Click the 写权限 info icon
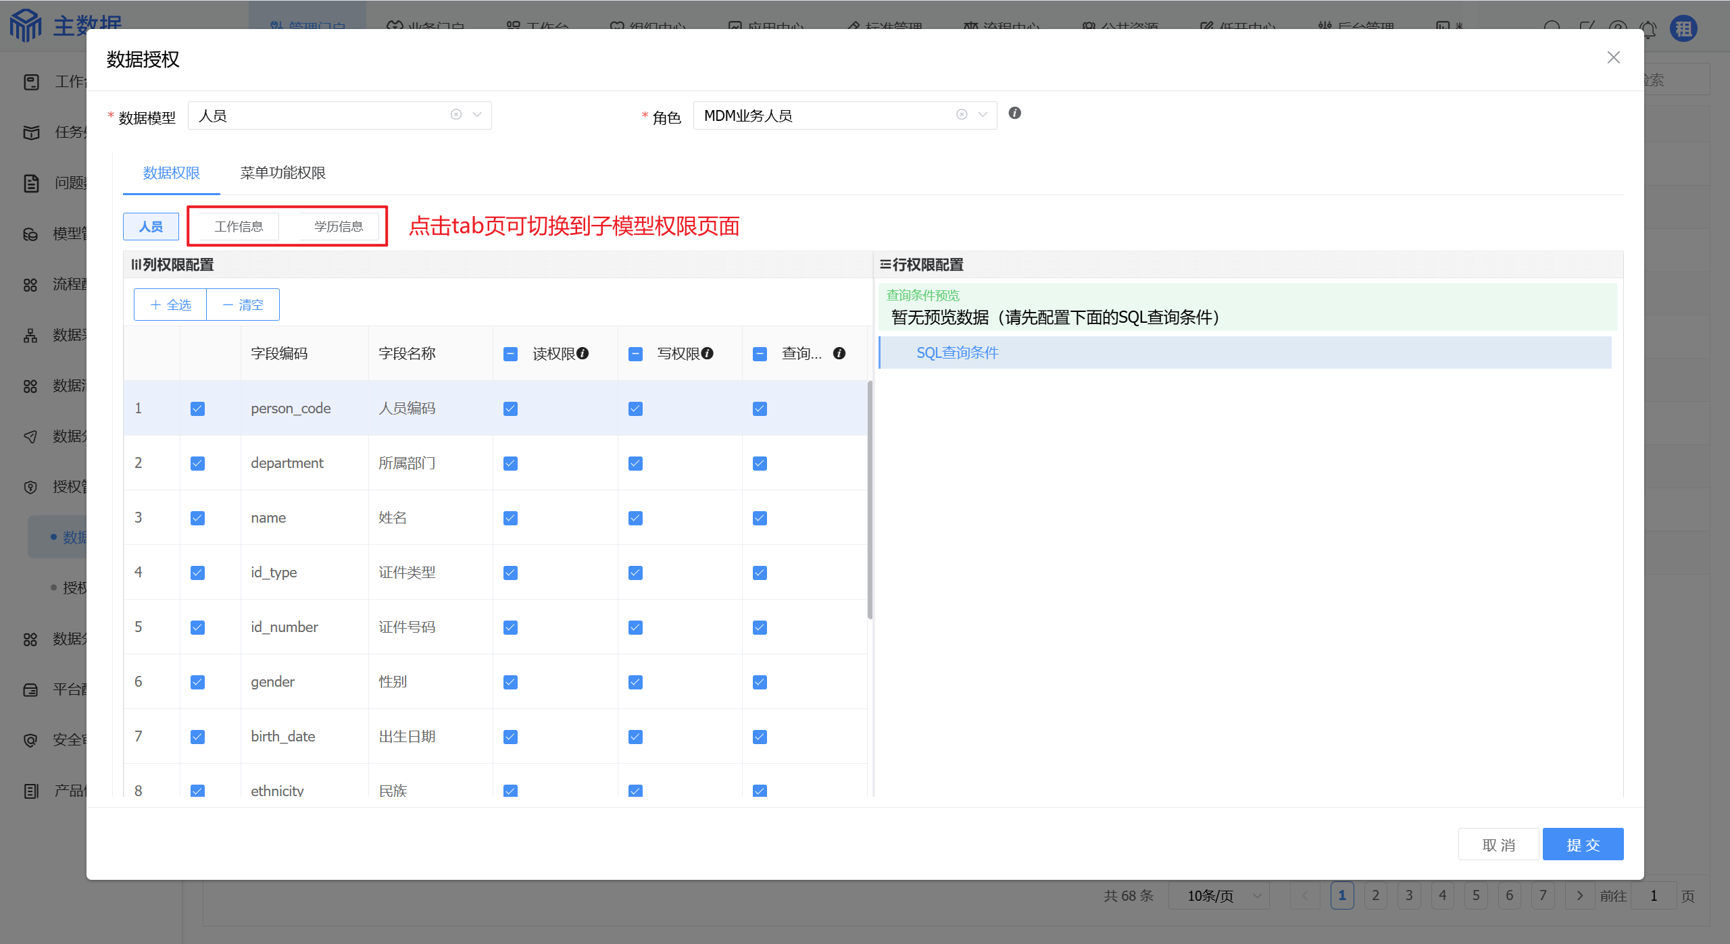This screenshot has width=1730, height=944. (x=707, y=353)
